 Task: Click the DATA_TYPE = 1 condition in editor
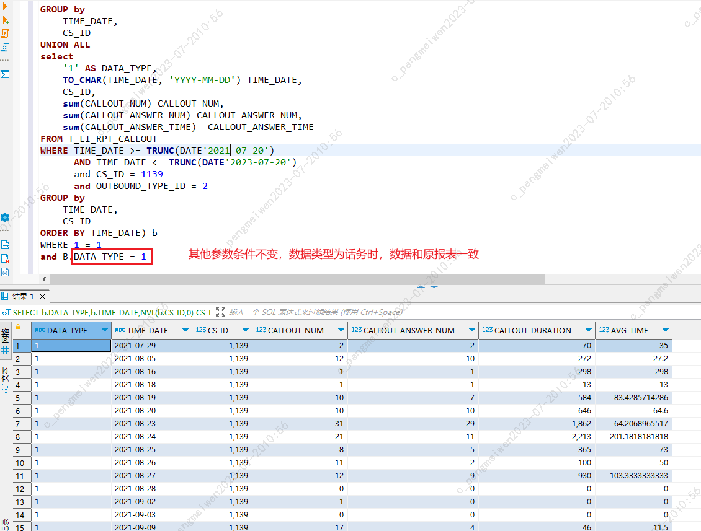pyautogui.click(x=110, y=257)
